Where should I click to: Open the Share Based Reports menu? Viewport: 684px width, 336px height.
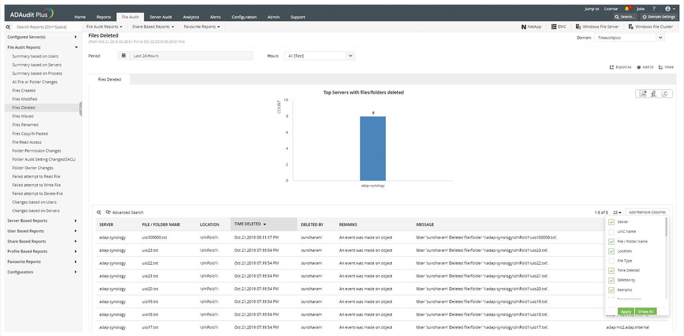(153, 27)
